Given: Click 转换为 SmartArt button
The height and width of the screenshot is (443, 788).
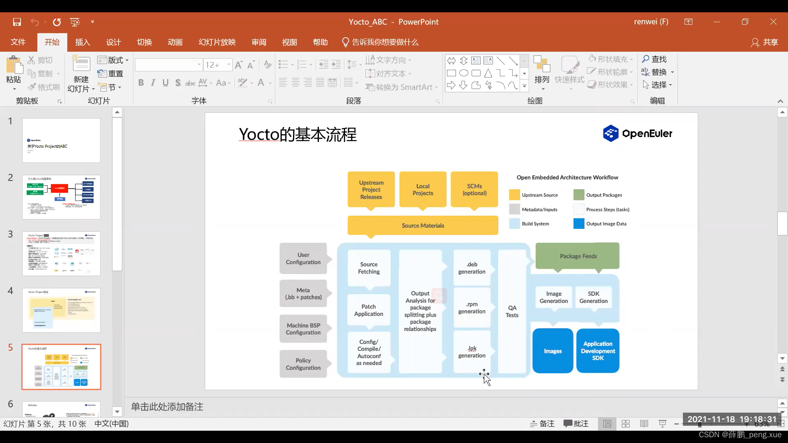Looking at the screenshot, I should pos(402,87).
